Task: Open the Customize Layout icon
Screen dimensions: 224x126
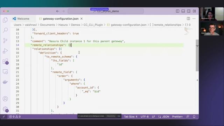Action: pyautogui.click(x=194, y=11)
